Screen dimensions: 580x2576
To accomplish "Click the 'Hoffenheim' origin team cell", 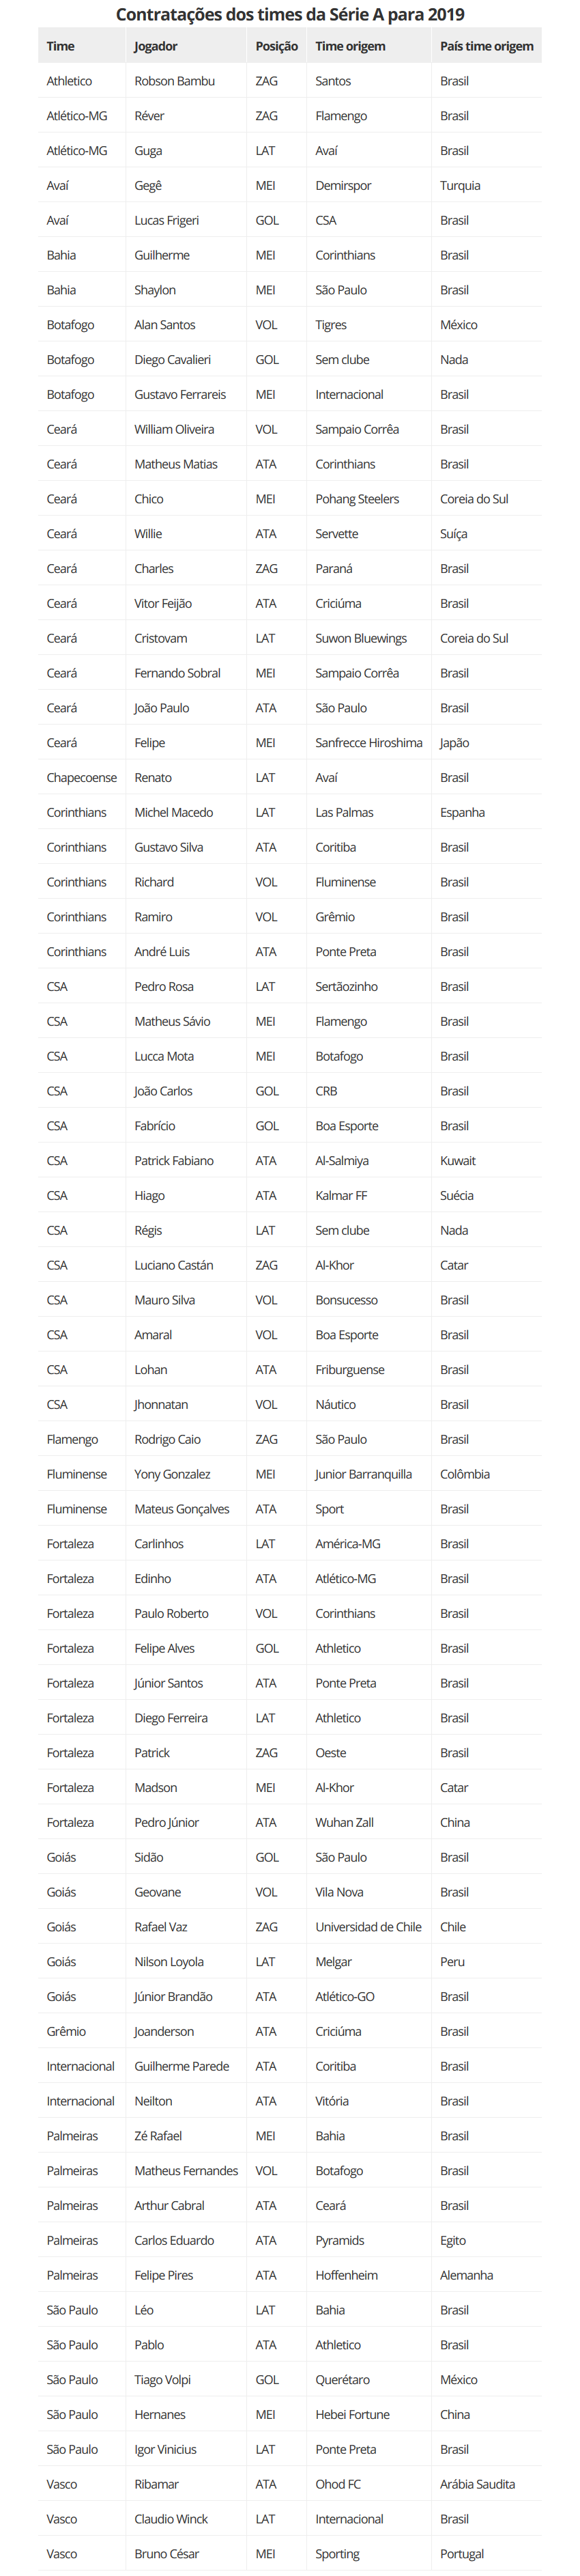I will click(x=346, y=2275).
